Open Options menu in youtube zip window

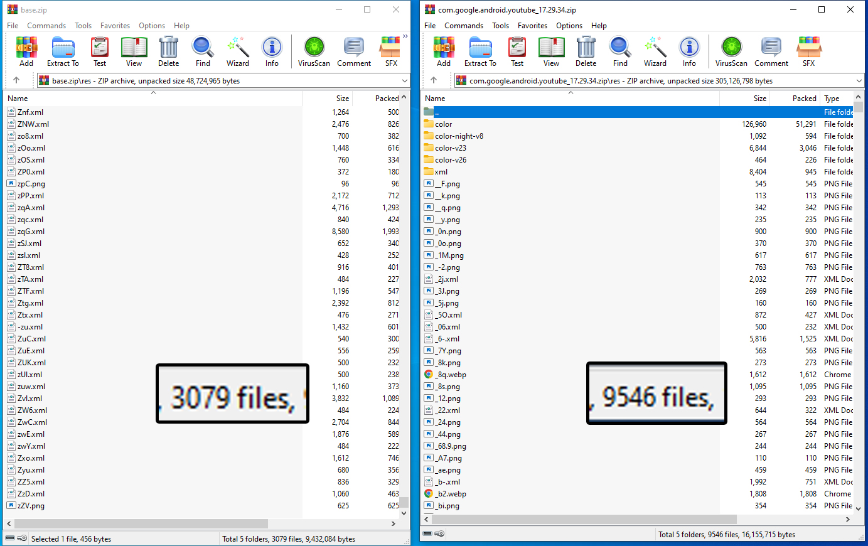coord(569,26)
